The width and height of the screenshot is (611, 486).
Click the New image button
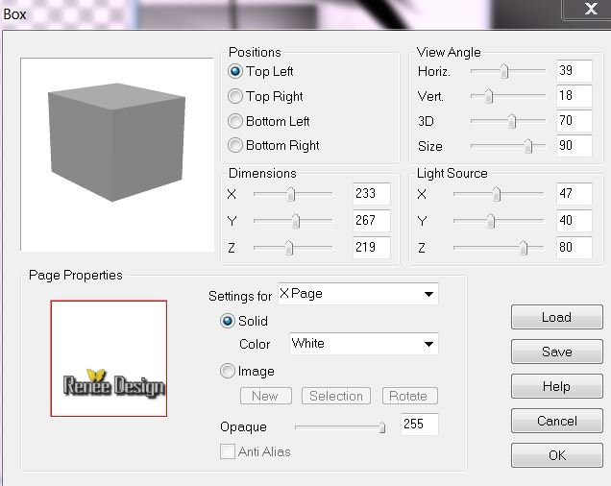[266, 396]
